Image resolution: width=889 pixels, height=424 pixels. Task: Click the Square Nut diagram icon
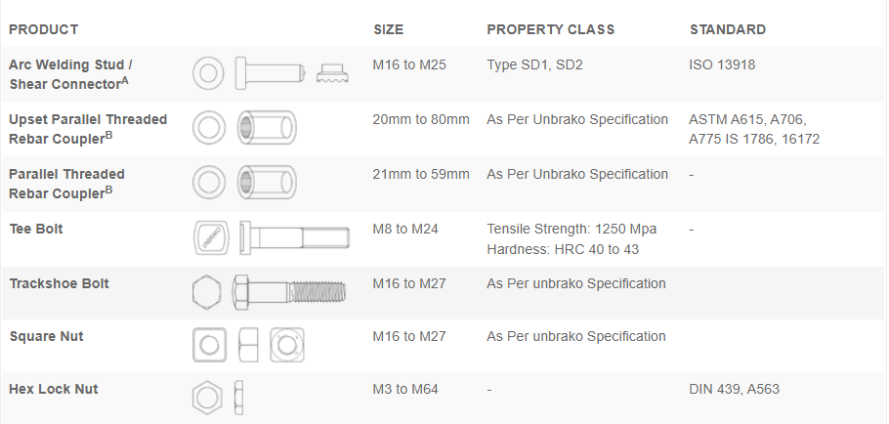tap(249, 345)
